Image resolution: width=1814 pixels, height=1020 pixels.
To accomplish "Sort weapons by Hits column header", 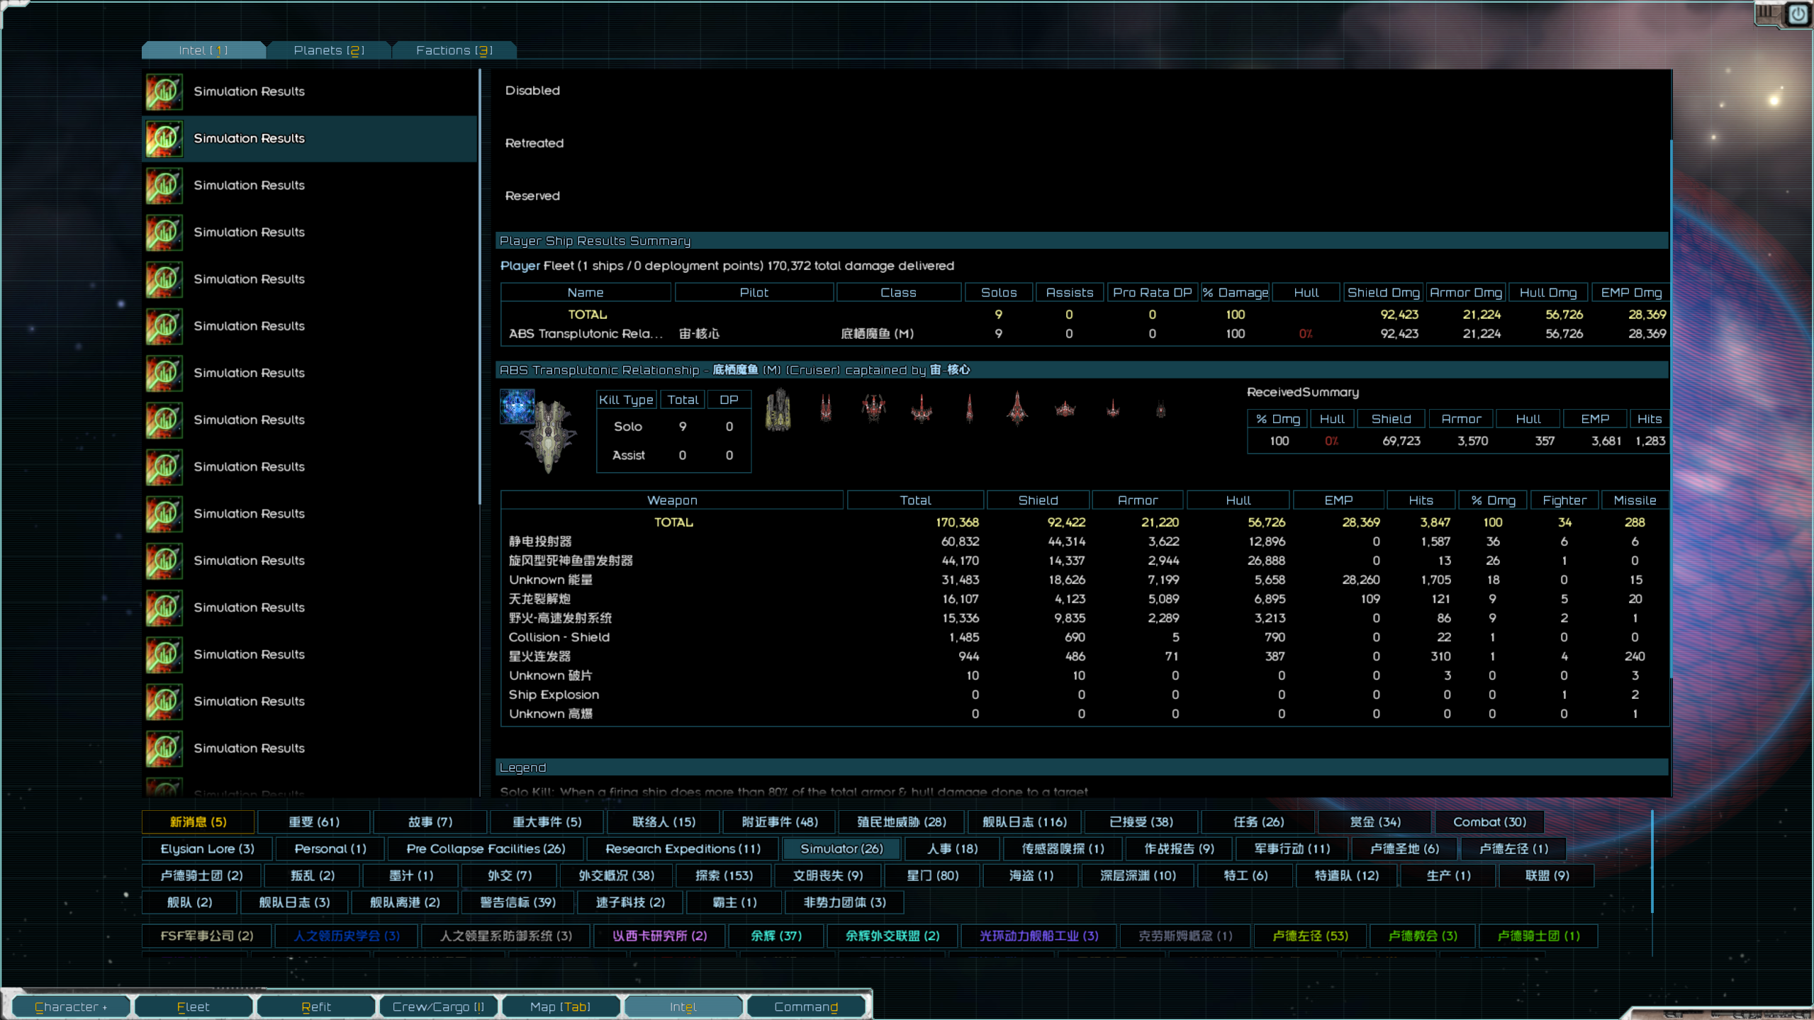I will 1420,500.
